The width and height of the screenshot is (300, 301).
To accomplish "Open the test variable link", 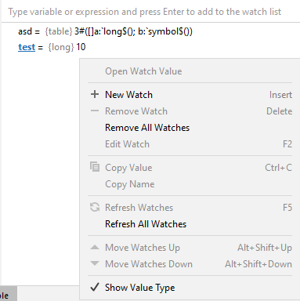I will [27, 47].
